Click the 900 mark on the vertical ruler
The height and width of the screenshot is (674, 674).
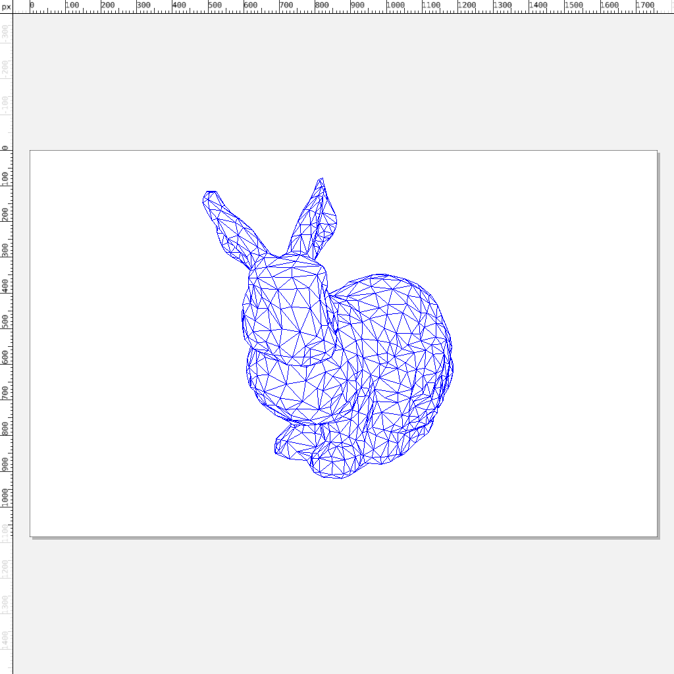coord(5,464)
